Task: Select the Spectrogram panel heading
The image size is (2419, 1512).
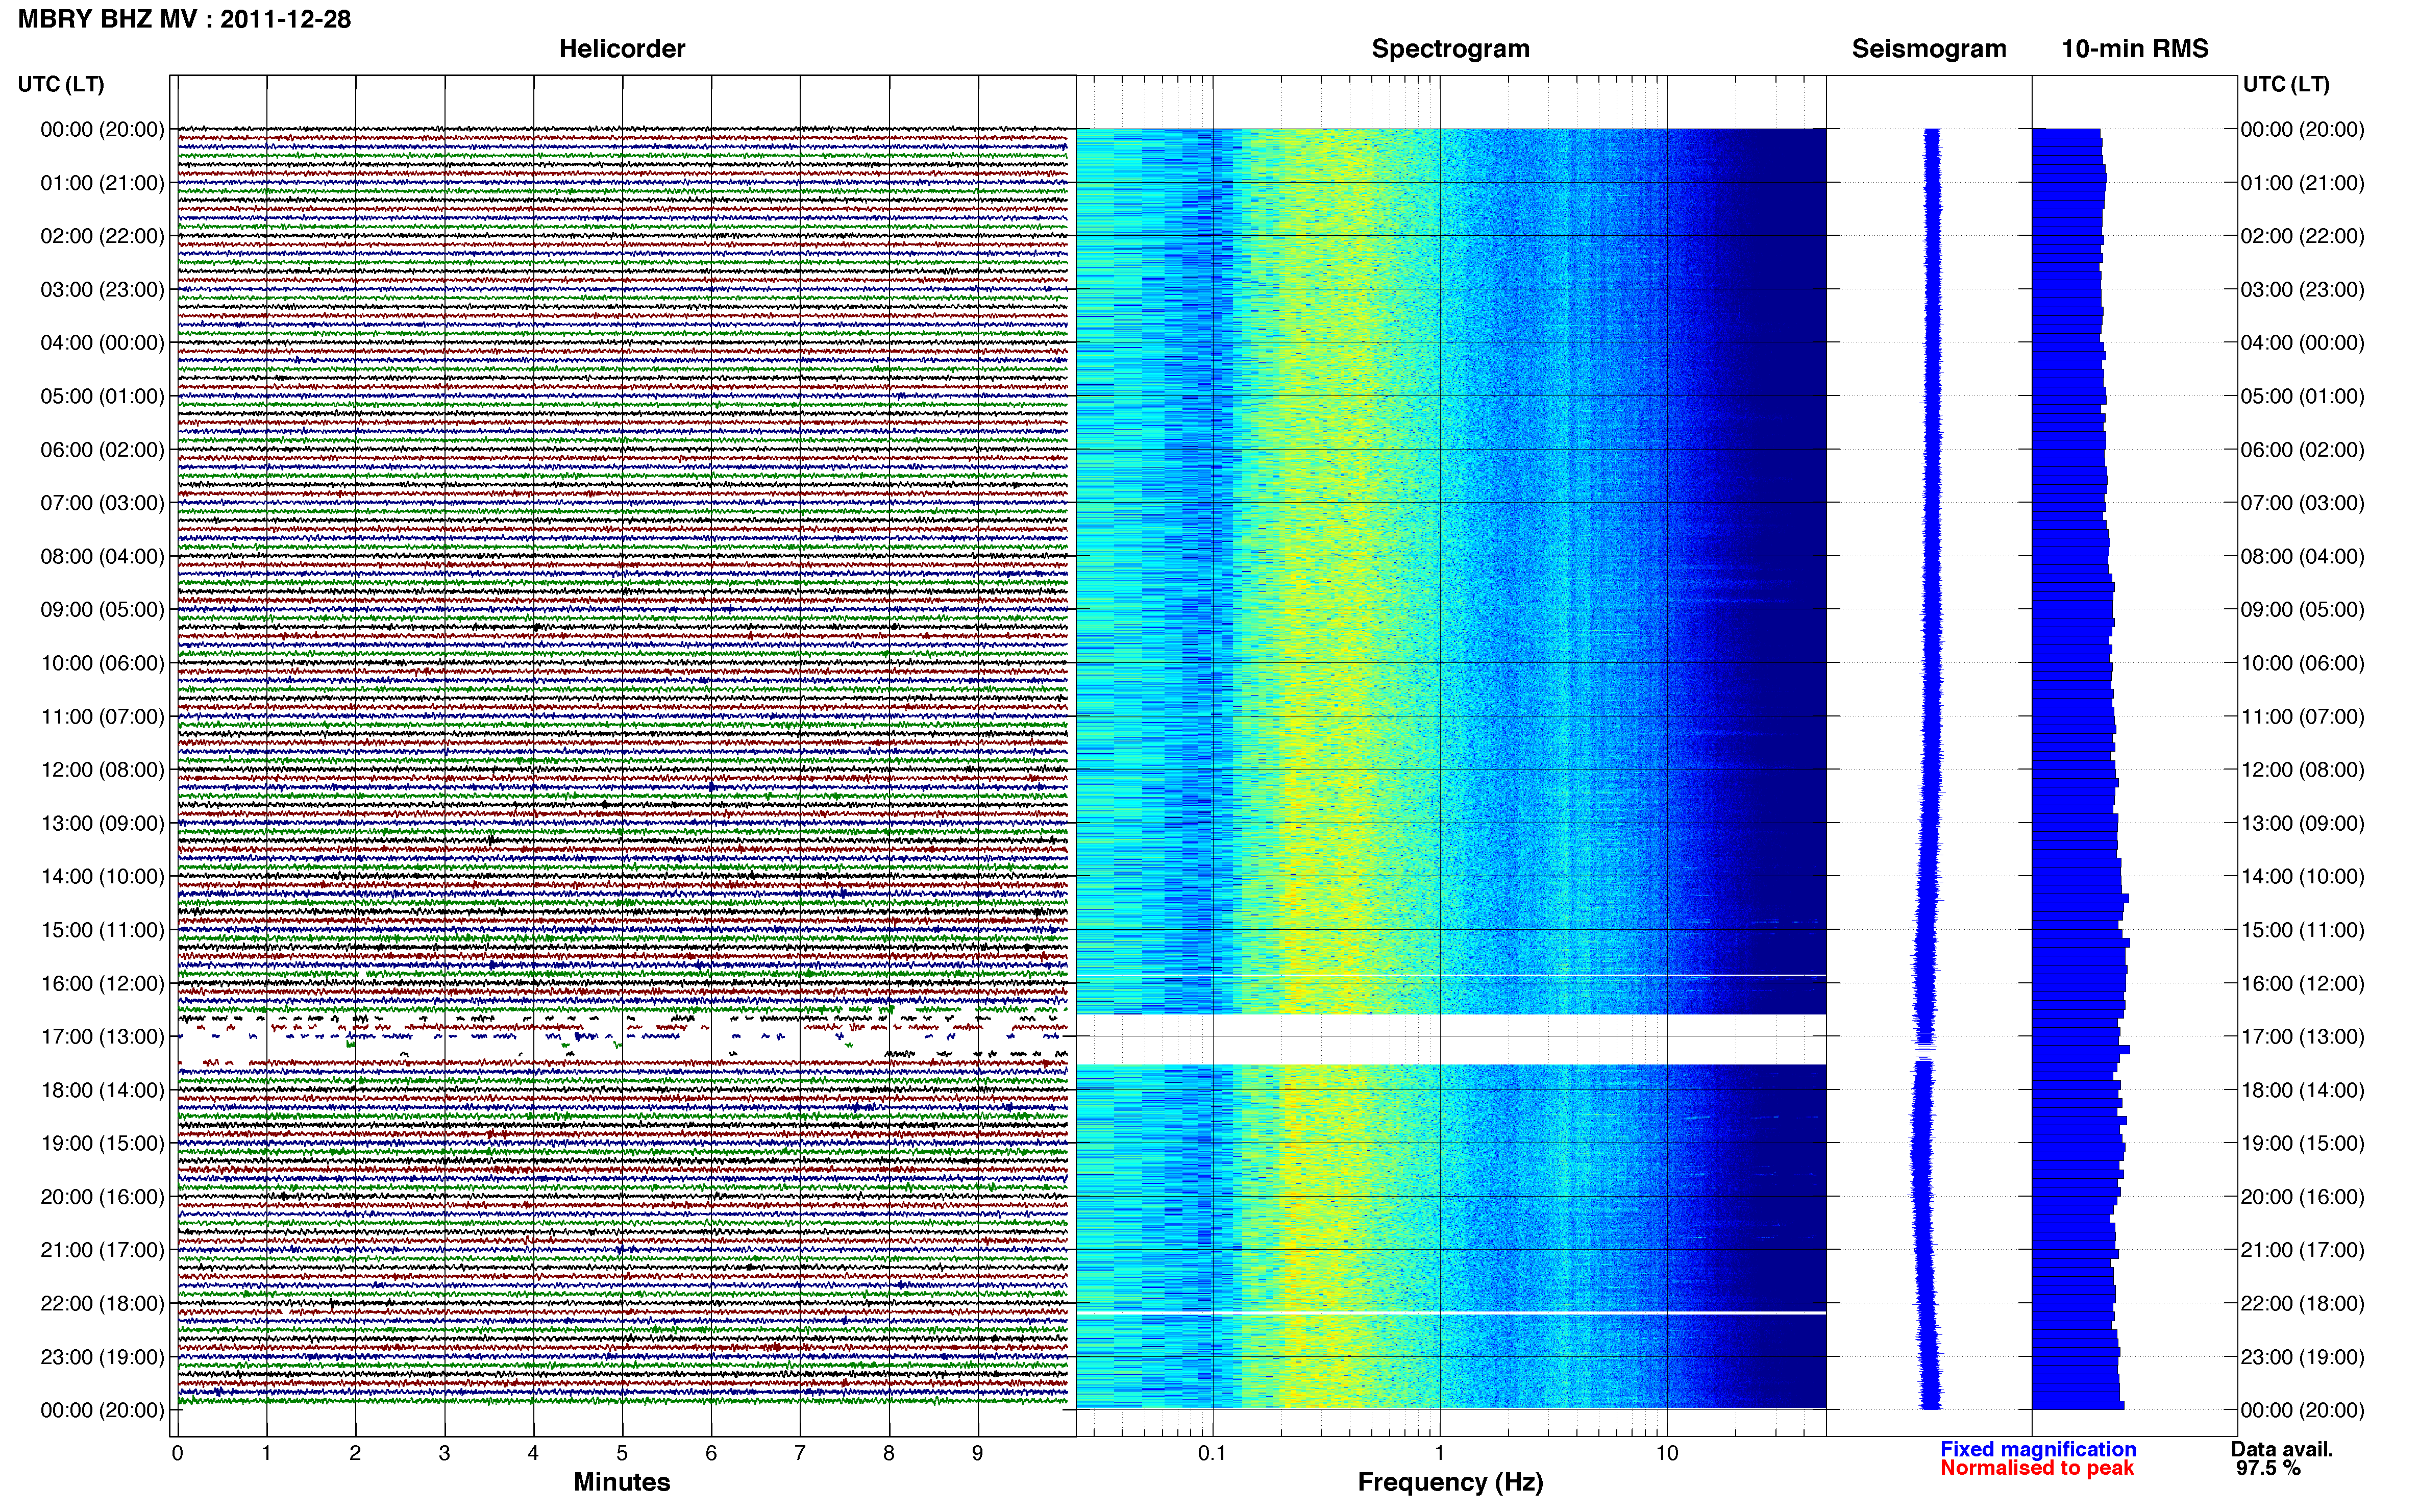Action: click(1450, 49)
